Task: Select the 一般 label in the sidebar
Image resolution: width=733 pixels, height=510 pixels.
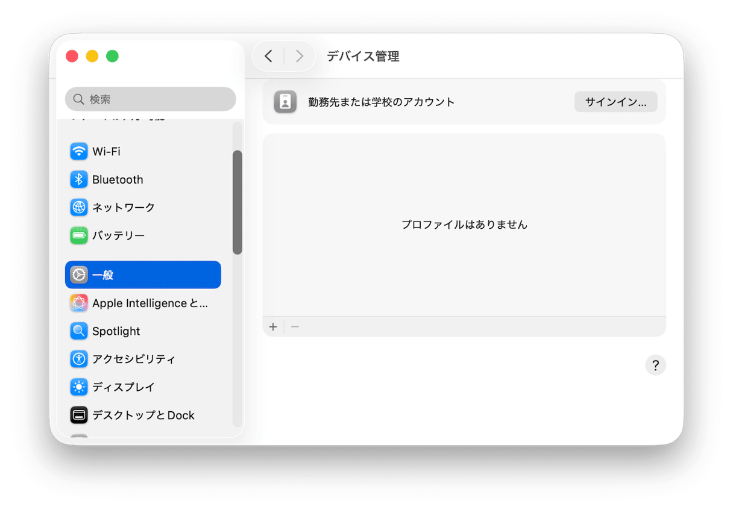Action: point(103,275)
